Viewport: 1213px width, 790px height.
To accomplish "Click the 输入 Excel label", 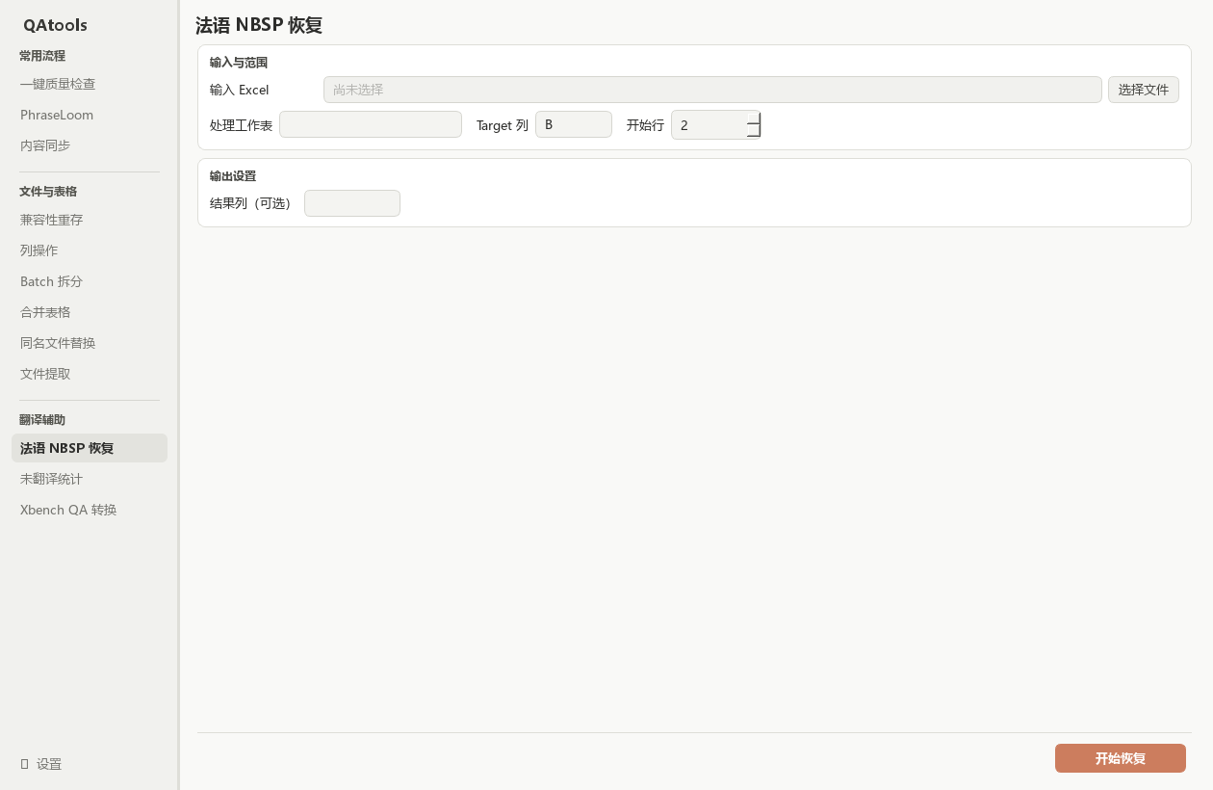I will pos(240,90).
